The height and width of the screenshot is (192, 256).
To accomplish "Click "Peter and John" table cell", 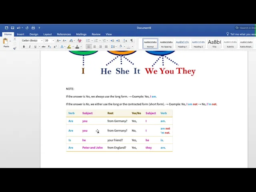I will (92, 148).
